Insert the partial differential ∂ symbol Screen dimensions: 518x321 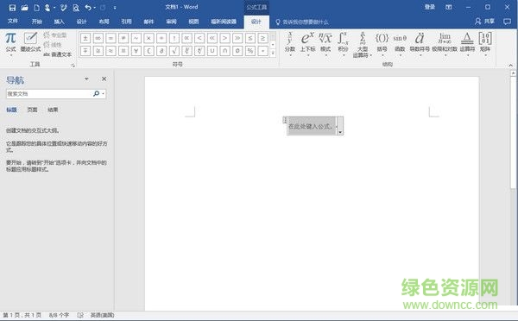coord(161,51)
